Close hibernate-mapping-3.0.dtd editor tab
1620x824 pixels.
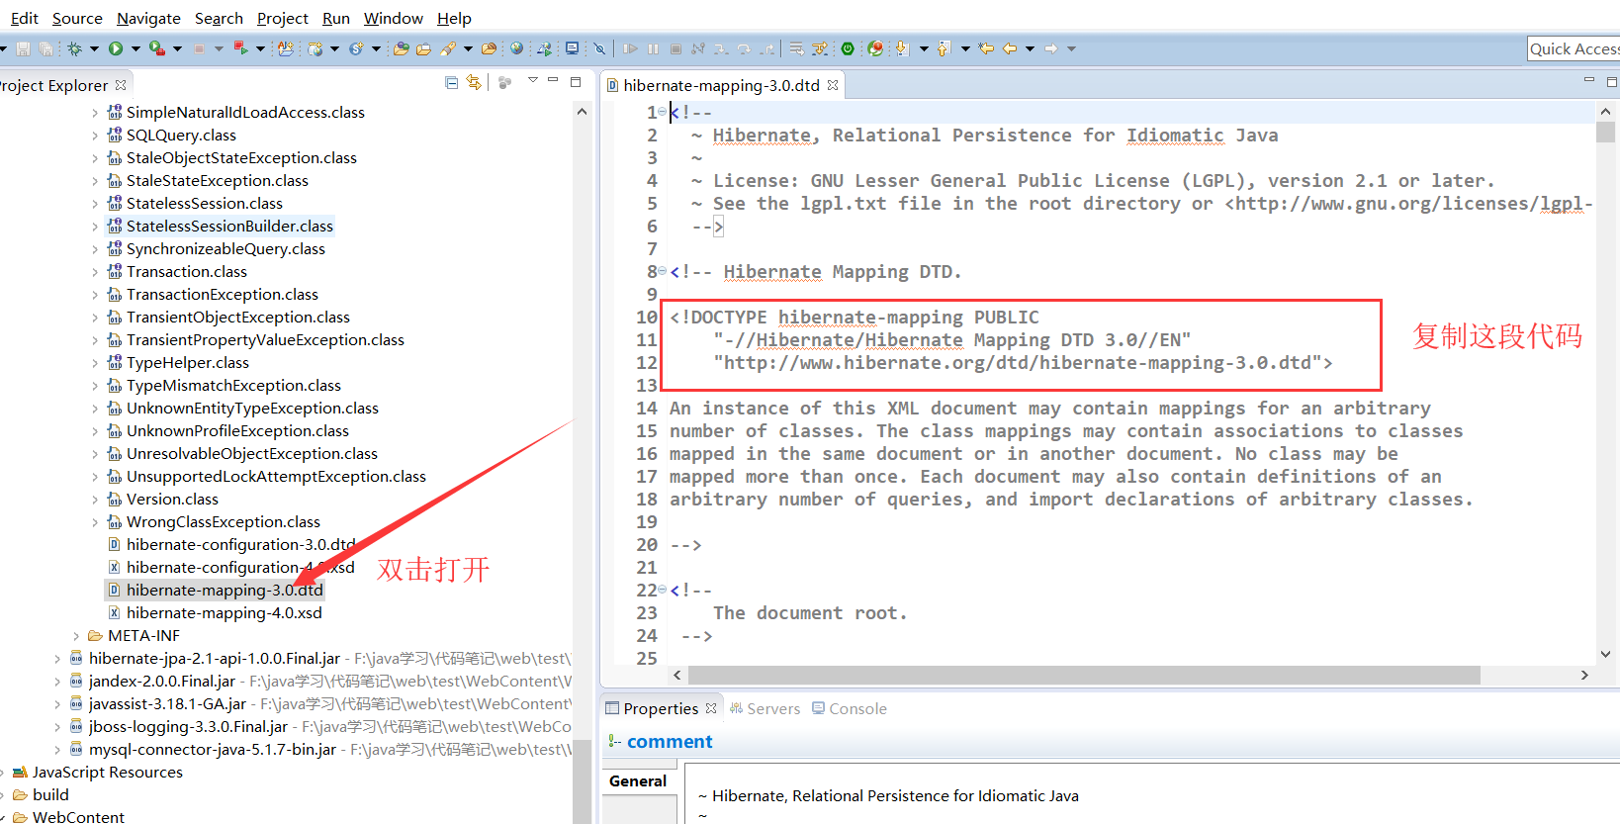point(833,85)
